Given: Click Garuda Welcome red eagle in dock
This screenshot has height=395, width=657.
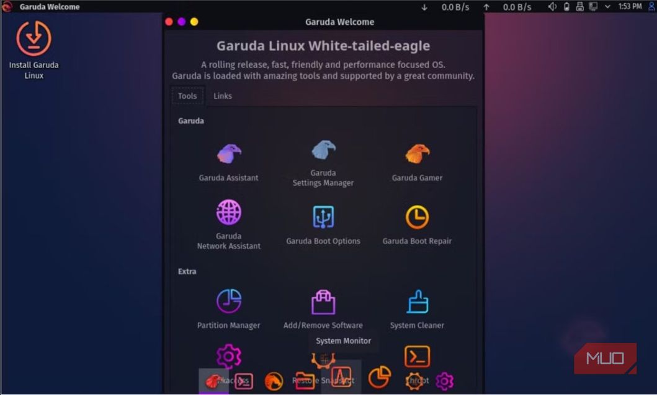Looking at the screenshot, I should pos(213,381).
